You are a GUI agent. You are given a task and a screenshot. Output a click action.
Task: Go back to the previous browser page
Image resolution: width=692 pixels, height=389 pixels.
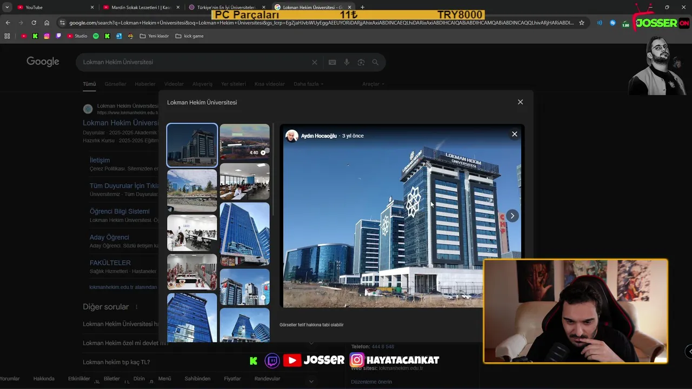tap(8, 23)
